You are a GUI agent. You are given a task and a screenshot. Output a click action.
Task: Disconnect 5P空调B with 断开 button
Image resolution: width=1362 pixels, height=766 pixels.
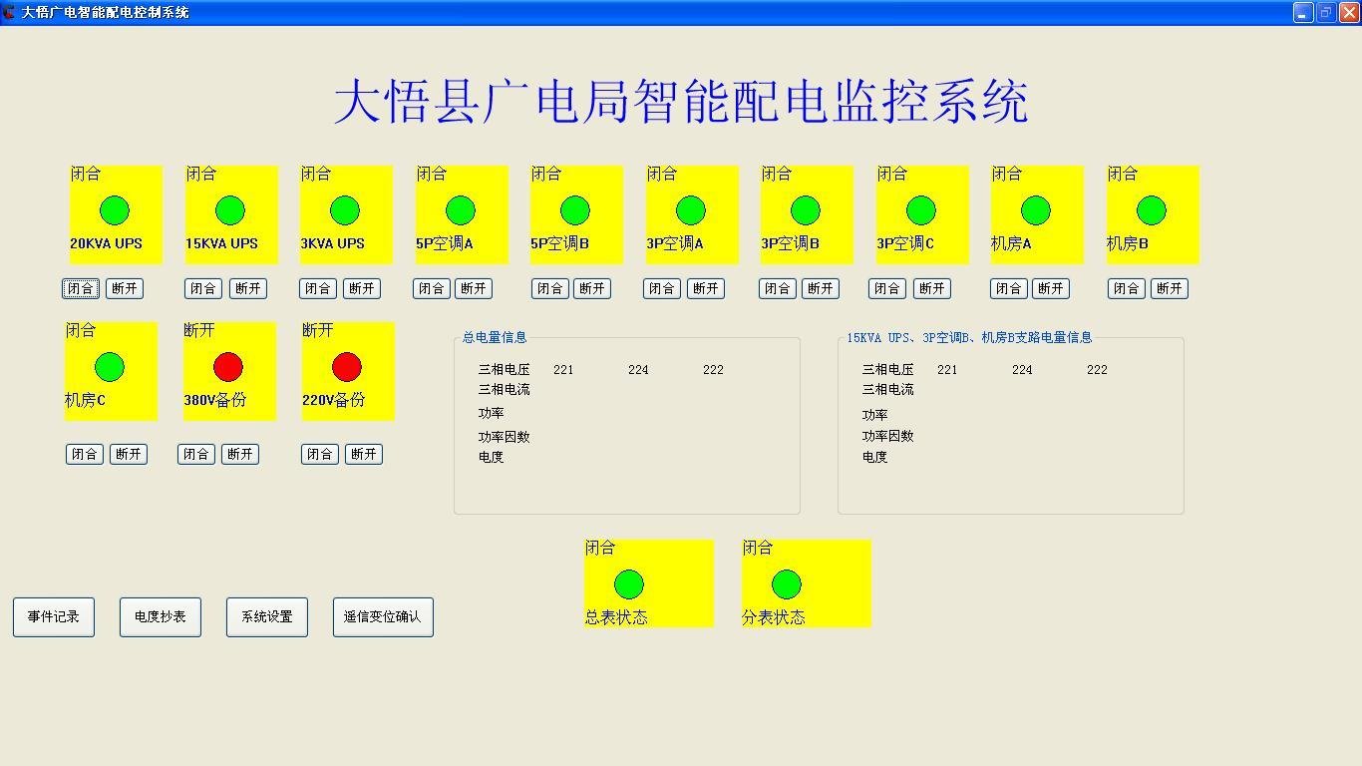(x=592, y=288)
